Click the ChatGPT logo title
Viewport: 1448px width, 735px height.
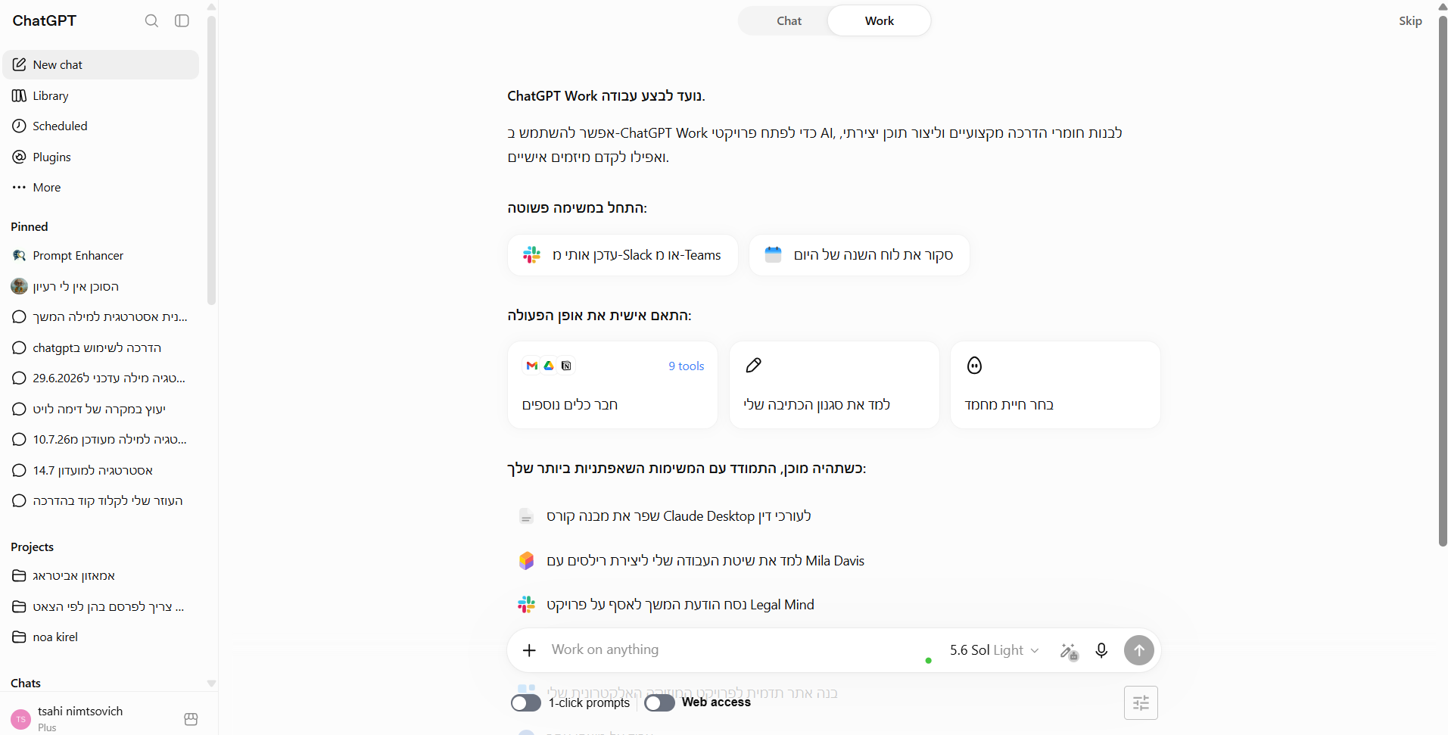pyautogui.click(x=45, y=21)
